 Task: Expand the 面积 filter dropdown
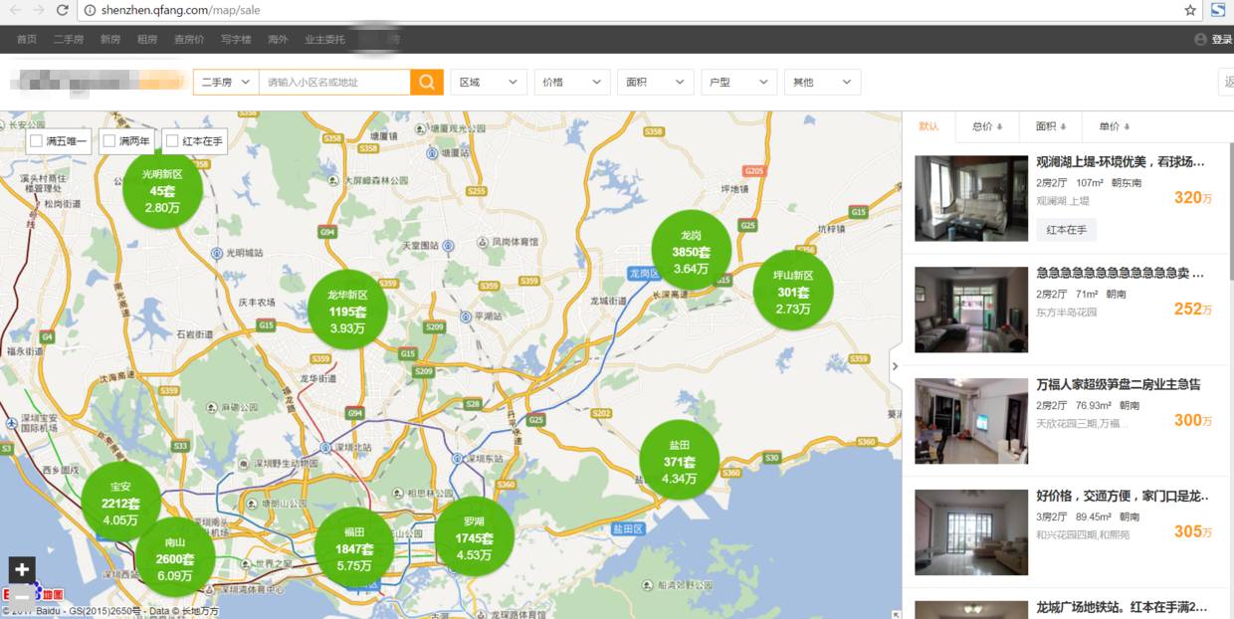656,82
